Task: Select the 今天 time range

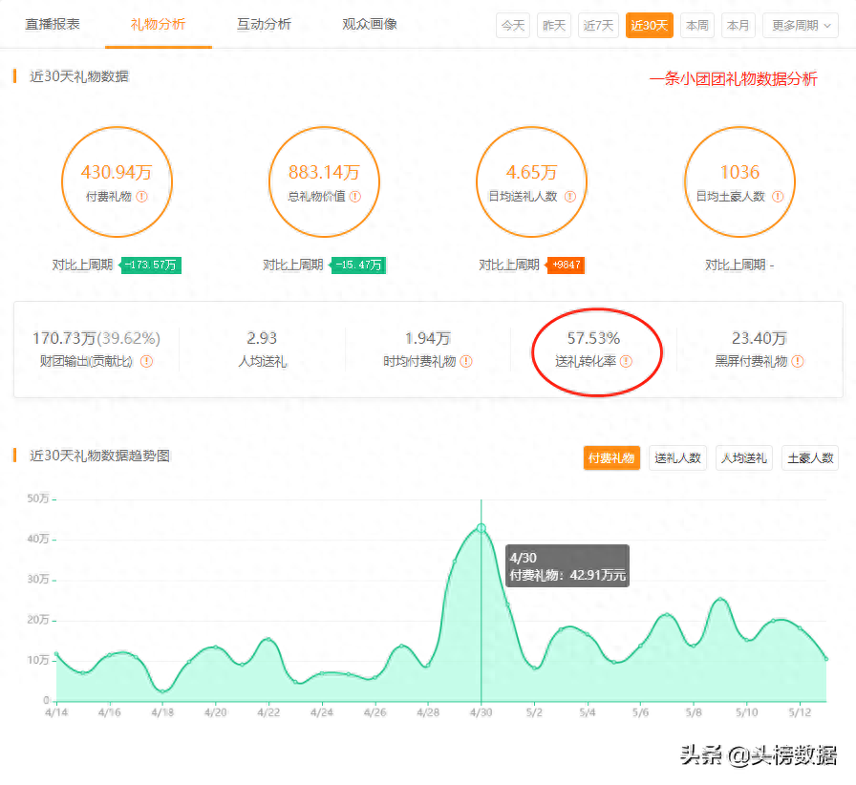Action: 513,26
